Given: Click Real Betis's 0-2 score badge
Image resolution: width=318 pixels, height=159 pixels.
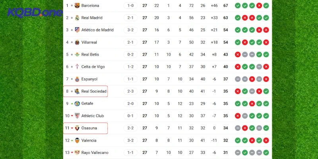Looking at the screenshot, I should pos(130,54).
